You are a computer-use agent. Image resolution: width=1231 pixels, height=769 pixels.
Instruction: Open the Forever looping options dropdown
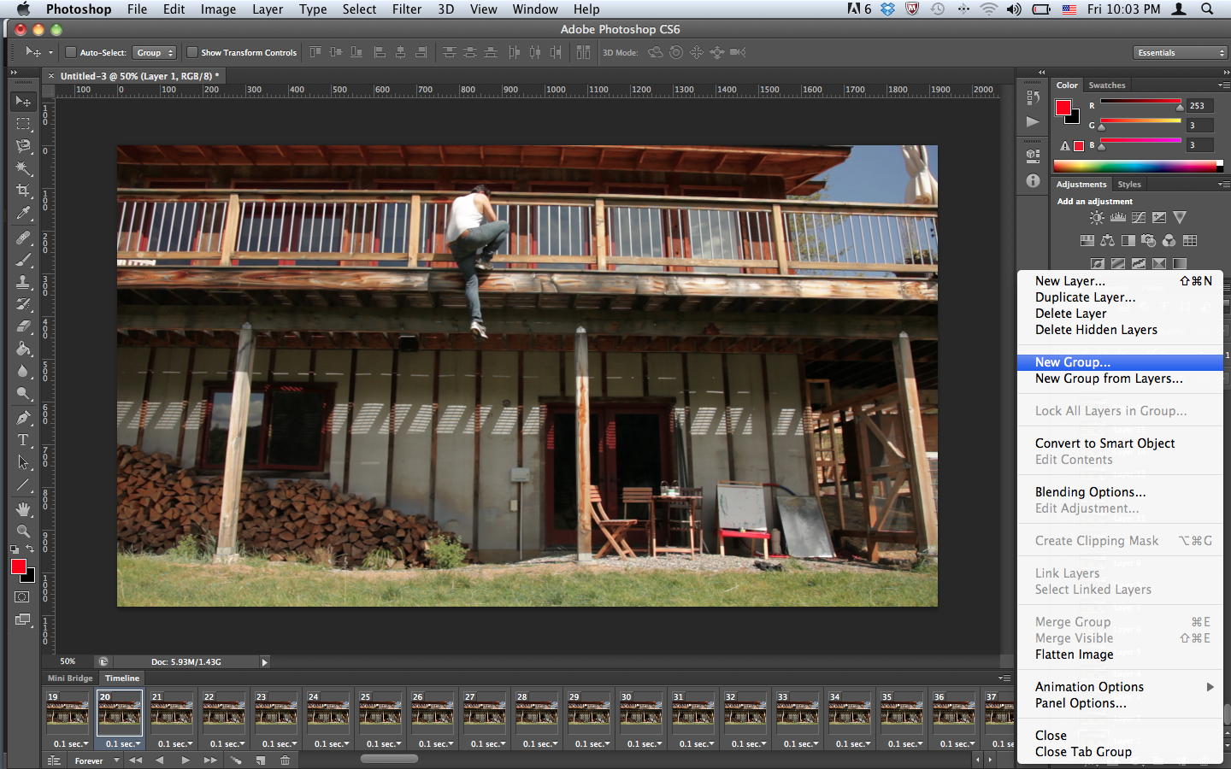click(x=96, y=760)
